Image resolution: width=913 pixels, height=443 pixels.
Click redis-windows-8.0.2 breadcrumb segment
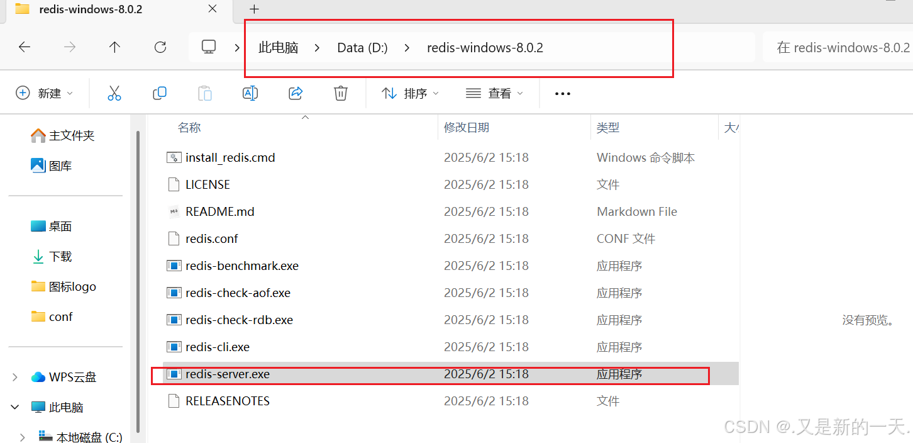tap(485, 48)
